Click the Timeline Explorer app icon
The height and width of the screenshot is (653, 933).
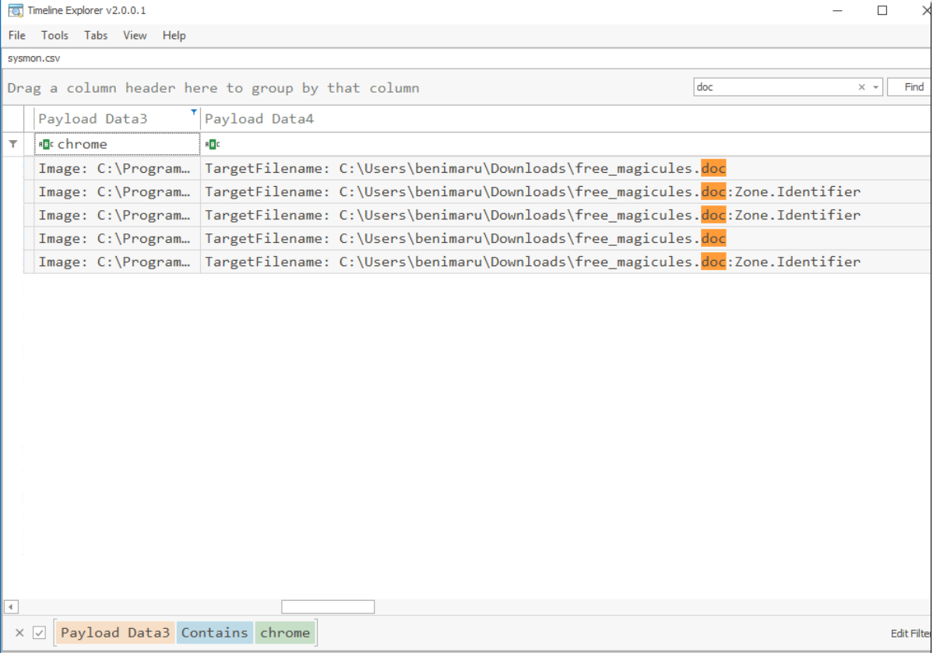coord(15,11)
